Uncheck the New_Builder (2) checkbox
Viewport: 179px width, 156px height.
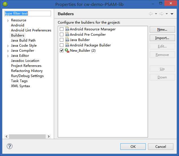[x=61, y=50]
